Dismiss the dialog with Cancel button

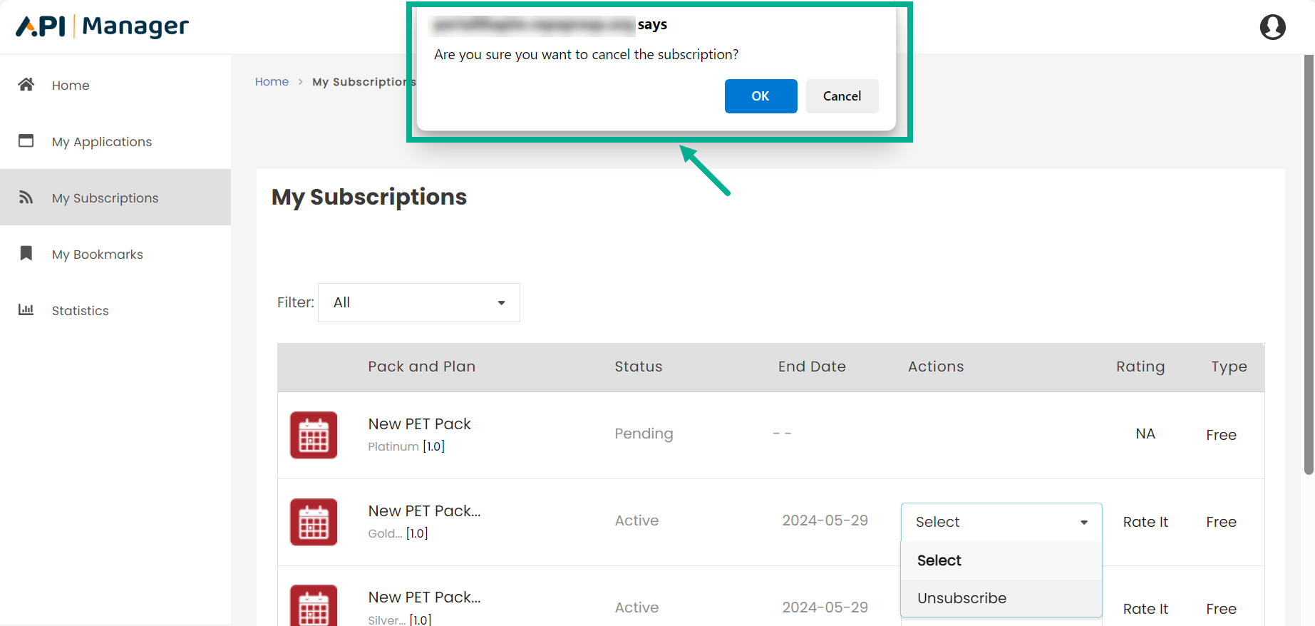842,96
